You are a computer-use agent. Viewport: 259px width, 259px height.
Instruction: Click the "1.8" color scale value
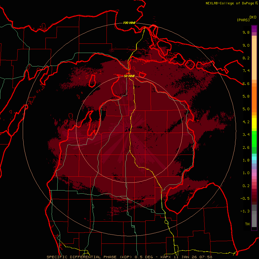pos(246,160)
